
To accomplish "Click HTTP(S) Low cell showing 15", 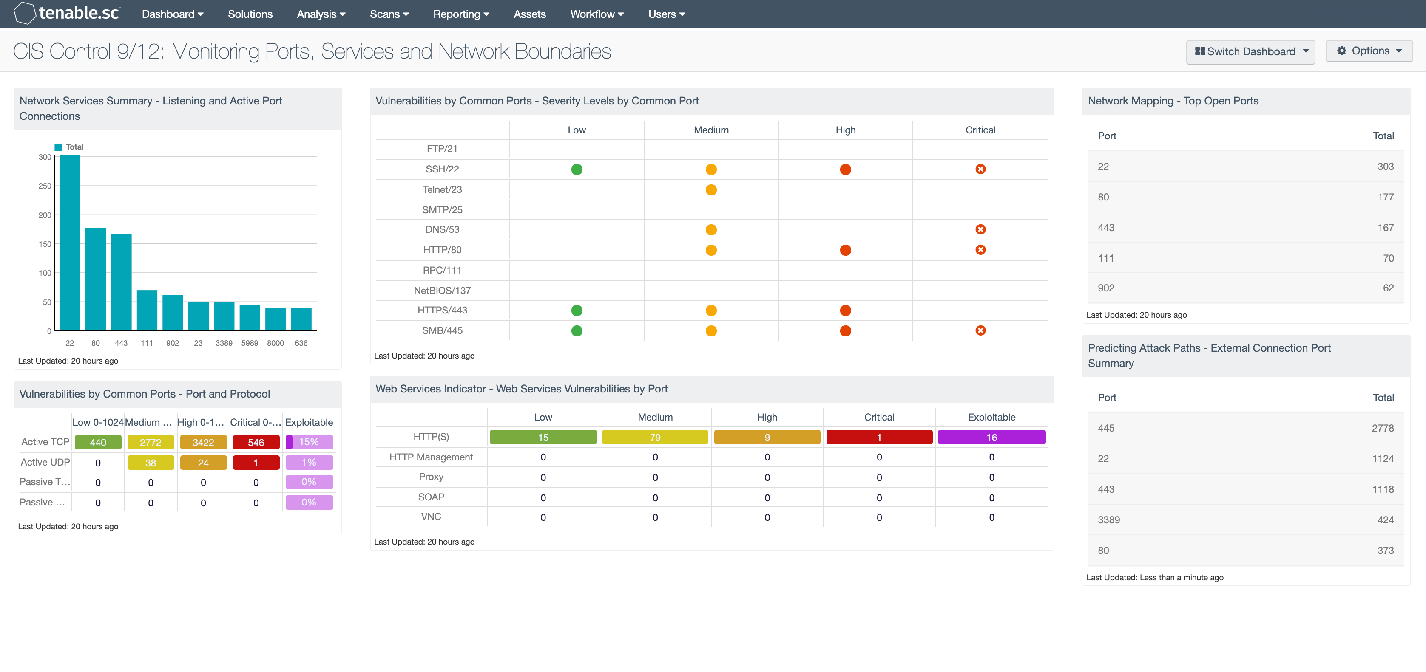I will point(543,438).
